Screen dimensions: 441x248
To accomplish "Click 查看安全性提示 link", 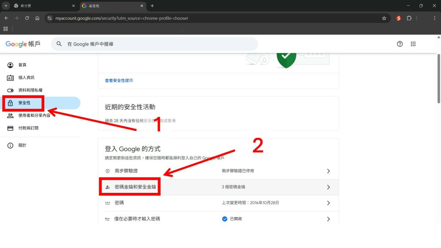I will pyautogui.click(x=119, y=81).
